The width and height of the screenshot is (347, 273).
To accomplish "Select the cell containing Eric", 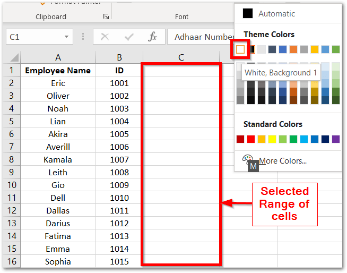I will click(58, 83).
